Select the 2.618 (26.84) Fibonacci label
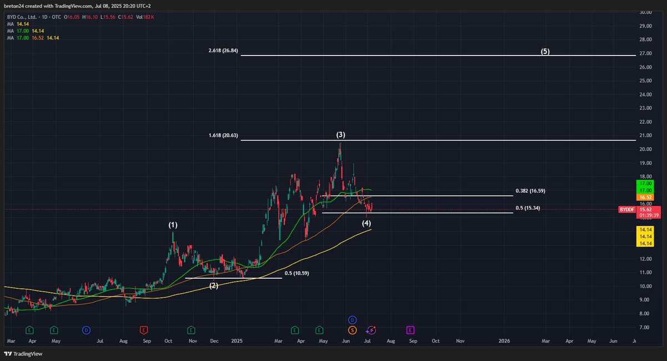Viewport: 667px width, 361px height. (x=223, y=51)
